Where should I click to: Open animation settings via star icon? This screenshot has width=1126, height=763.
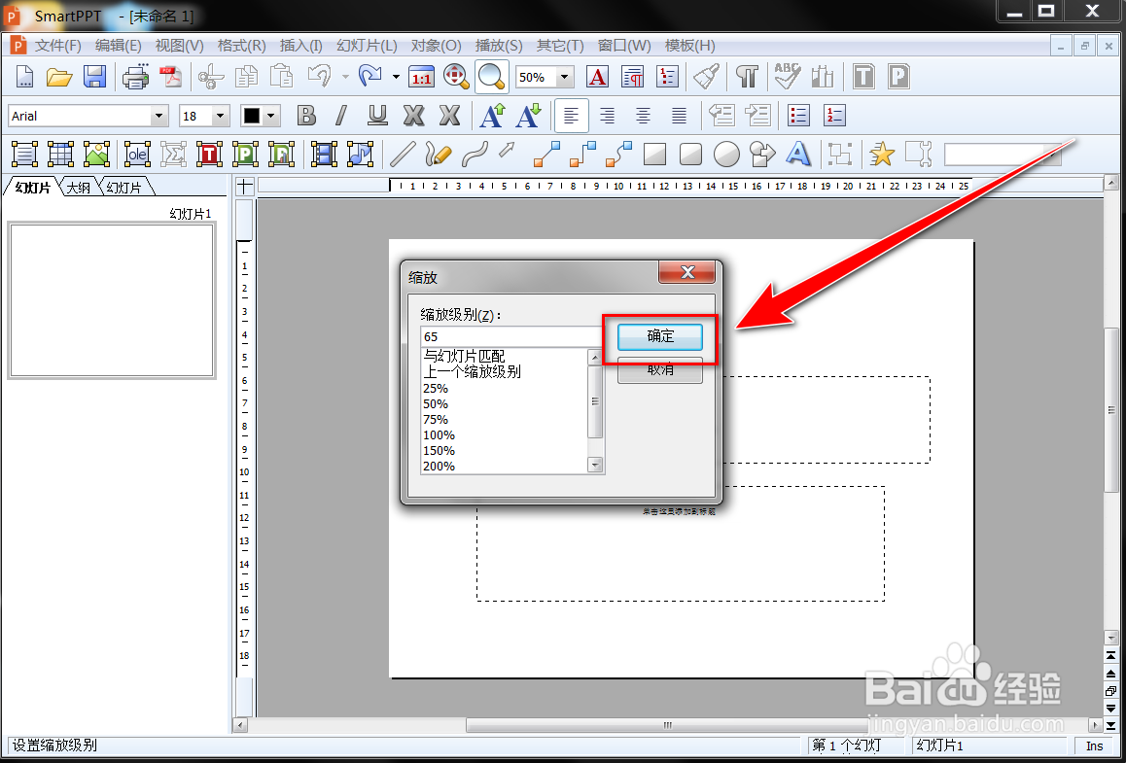pyautogui.click(x=882, y=154)
